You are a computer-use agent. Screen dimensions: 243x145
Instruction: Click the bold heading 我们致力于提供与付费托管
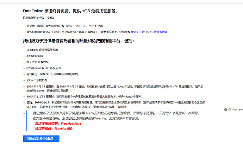click(x=79, y=41)
